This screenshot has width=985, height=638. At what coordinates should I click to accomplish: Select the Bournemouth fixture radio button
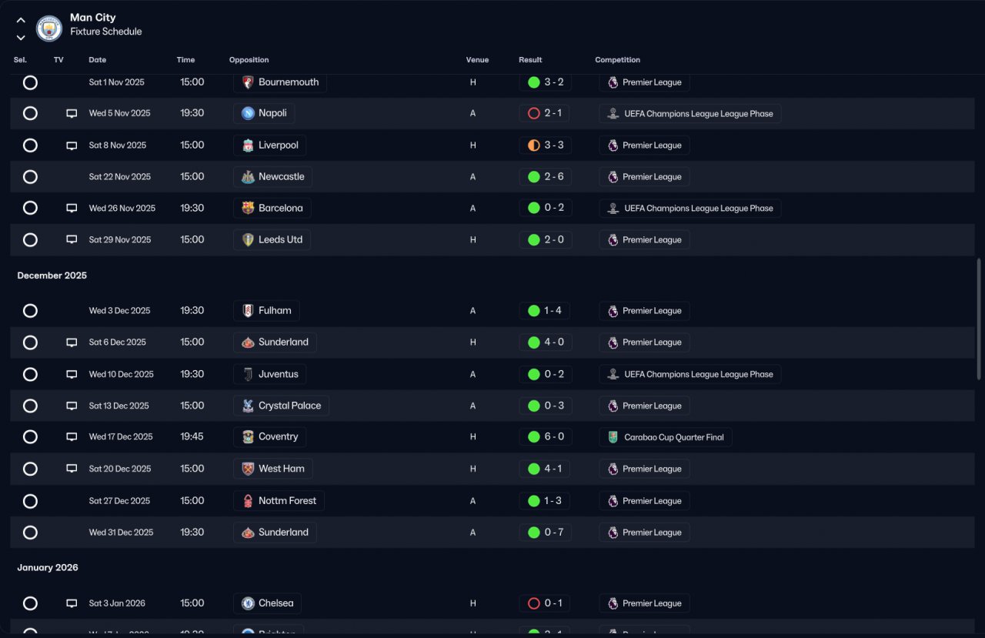tap(30, 82)
